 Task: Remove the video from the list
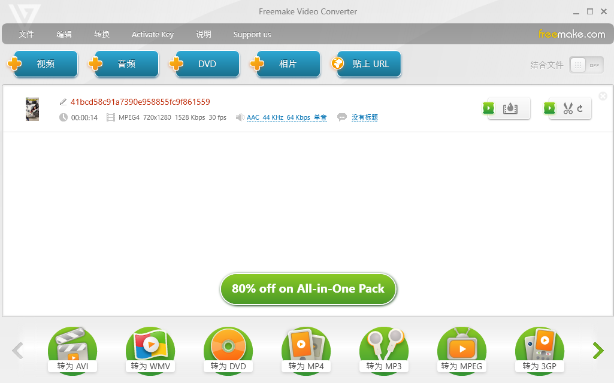coord(603,96)
